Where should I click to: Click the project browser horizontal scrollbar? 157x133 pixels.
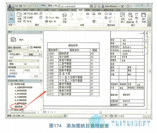point(23,112)
